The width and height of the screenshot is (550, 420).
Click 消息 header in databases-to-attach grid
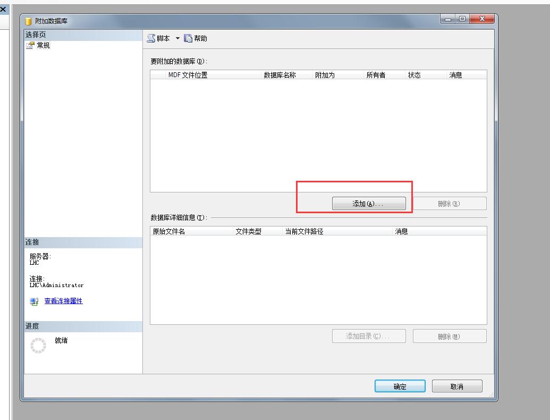467,75
